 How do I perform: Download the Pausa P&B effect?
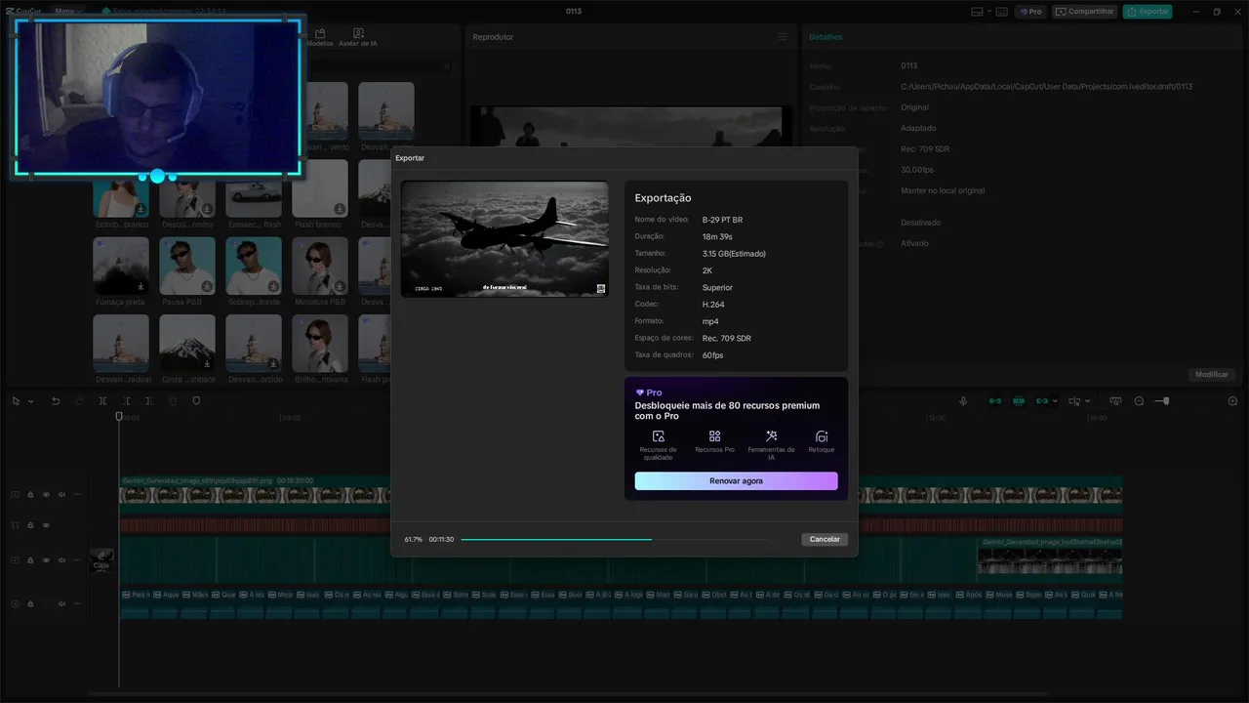point(207,286)
